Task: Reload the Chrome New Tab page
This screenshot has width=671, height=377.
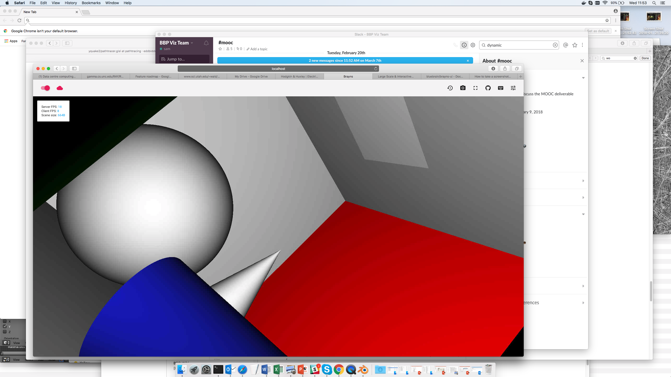Action: tap(19, 20)
